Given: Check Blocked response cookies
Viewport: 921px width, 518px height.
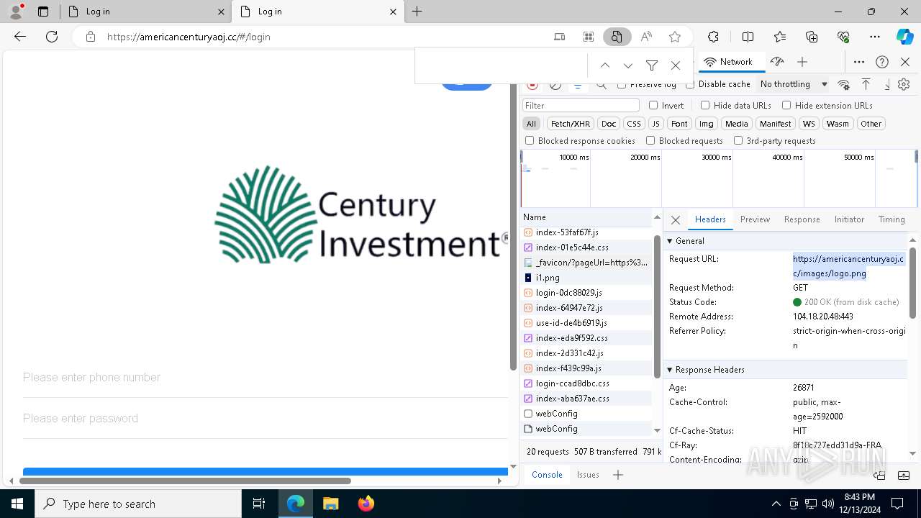Looking at the screenshot, I should click(x=530, y=141).
